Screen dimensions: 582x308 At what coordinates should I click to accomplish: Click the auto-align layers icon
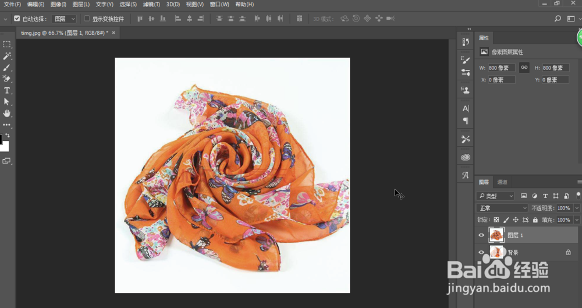(x=299, y=19)
